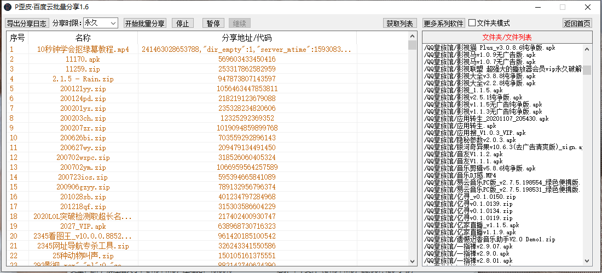Click the app logo icon in title bar
The image size is (602, 273).
point(7,7)
